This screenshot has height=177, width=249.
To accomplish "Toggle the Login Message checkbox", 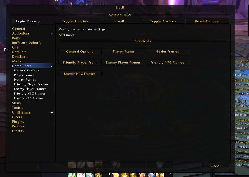I will tap(13, 21).
